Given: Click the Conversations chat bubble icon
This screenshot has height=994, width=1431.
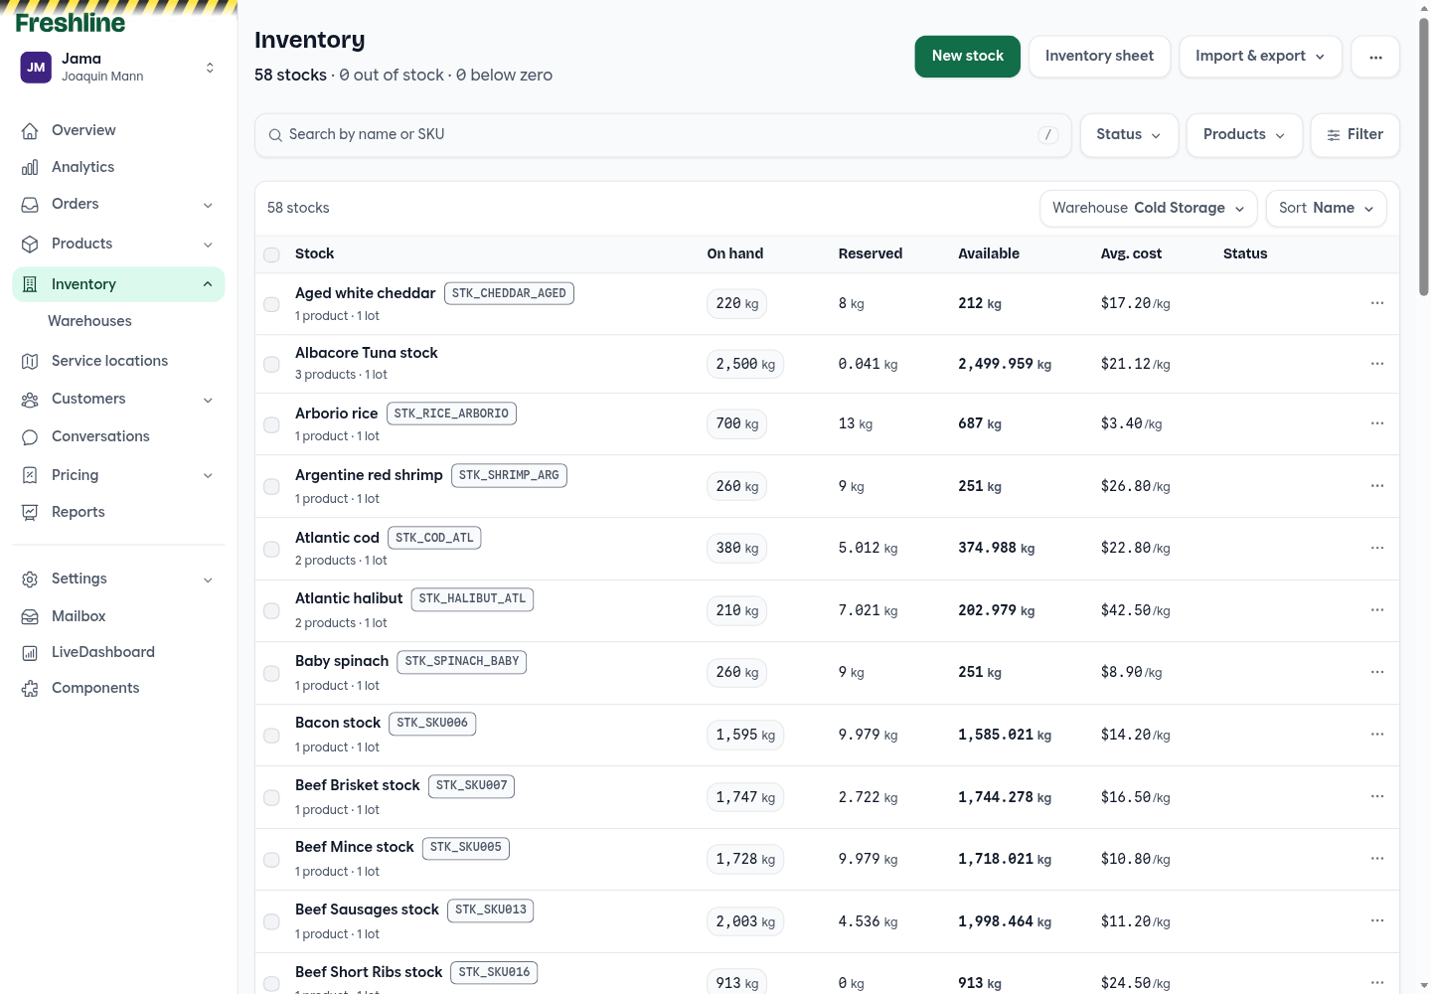Looking at the screenshot, I should pyautogui.click(x=30, y=436).
